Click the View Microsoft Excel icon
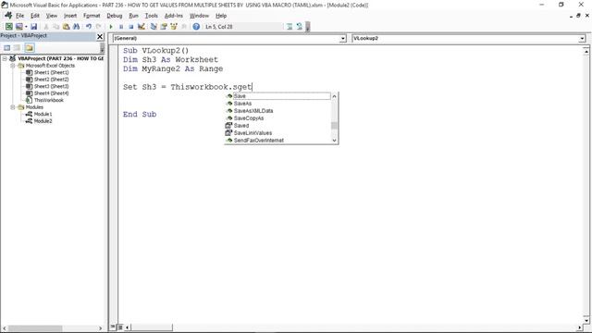 (8, 27)
